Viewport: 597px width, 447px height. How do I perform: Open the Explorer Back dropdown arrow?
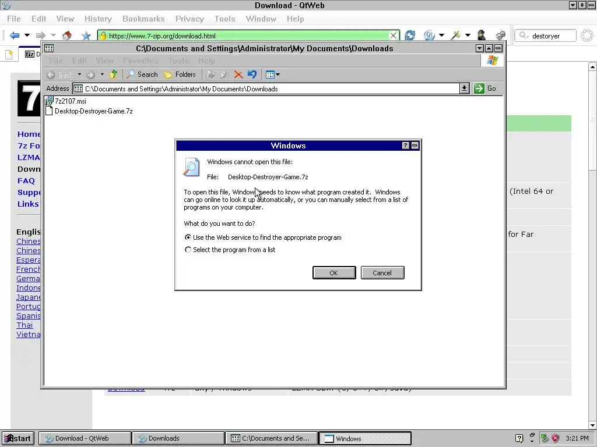[x=79, y=74]
